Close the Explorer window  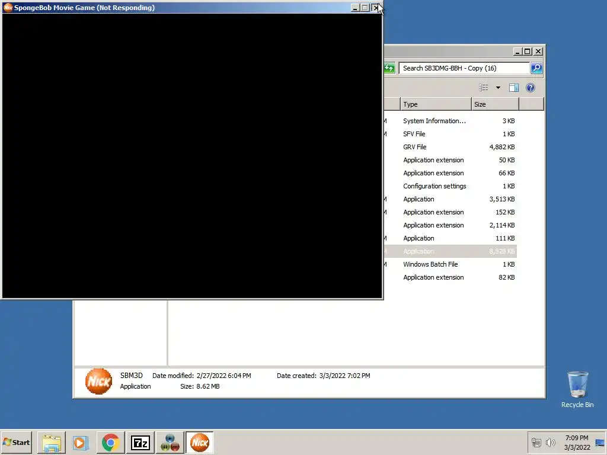[x=538, y=51]
